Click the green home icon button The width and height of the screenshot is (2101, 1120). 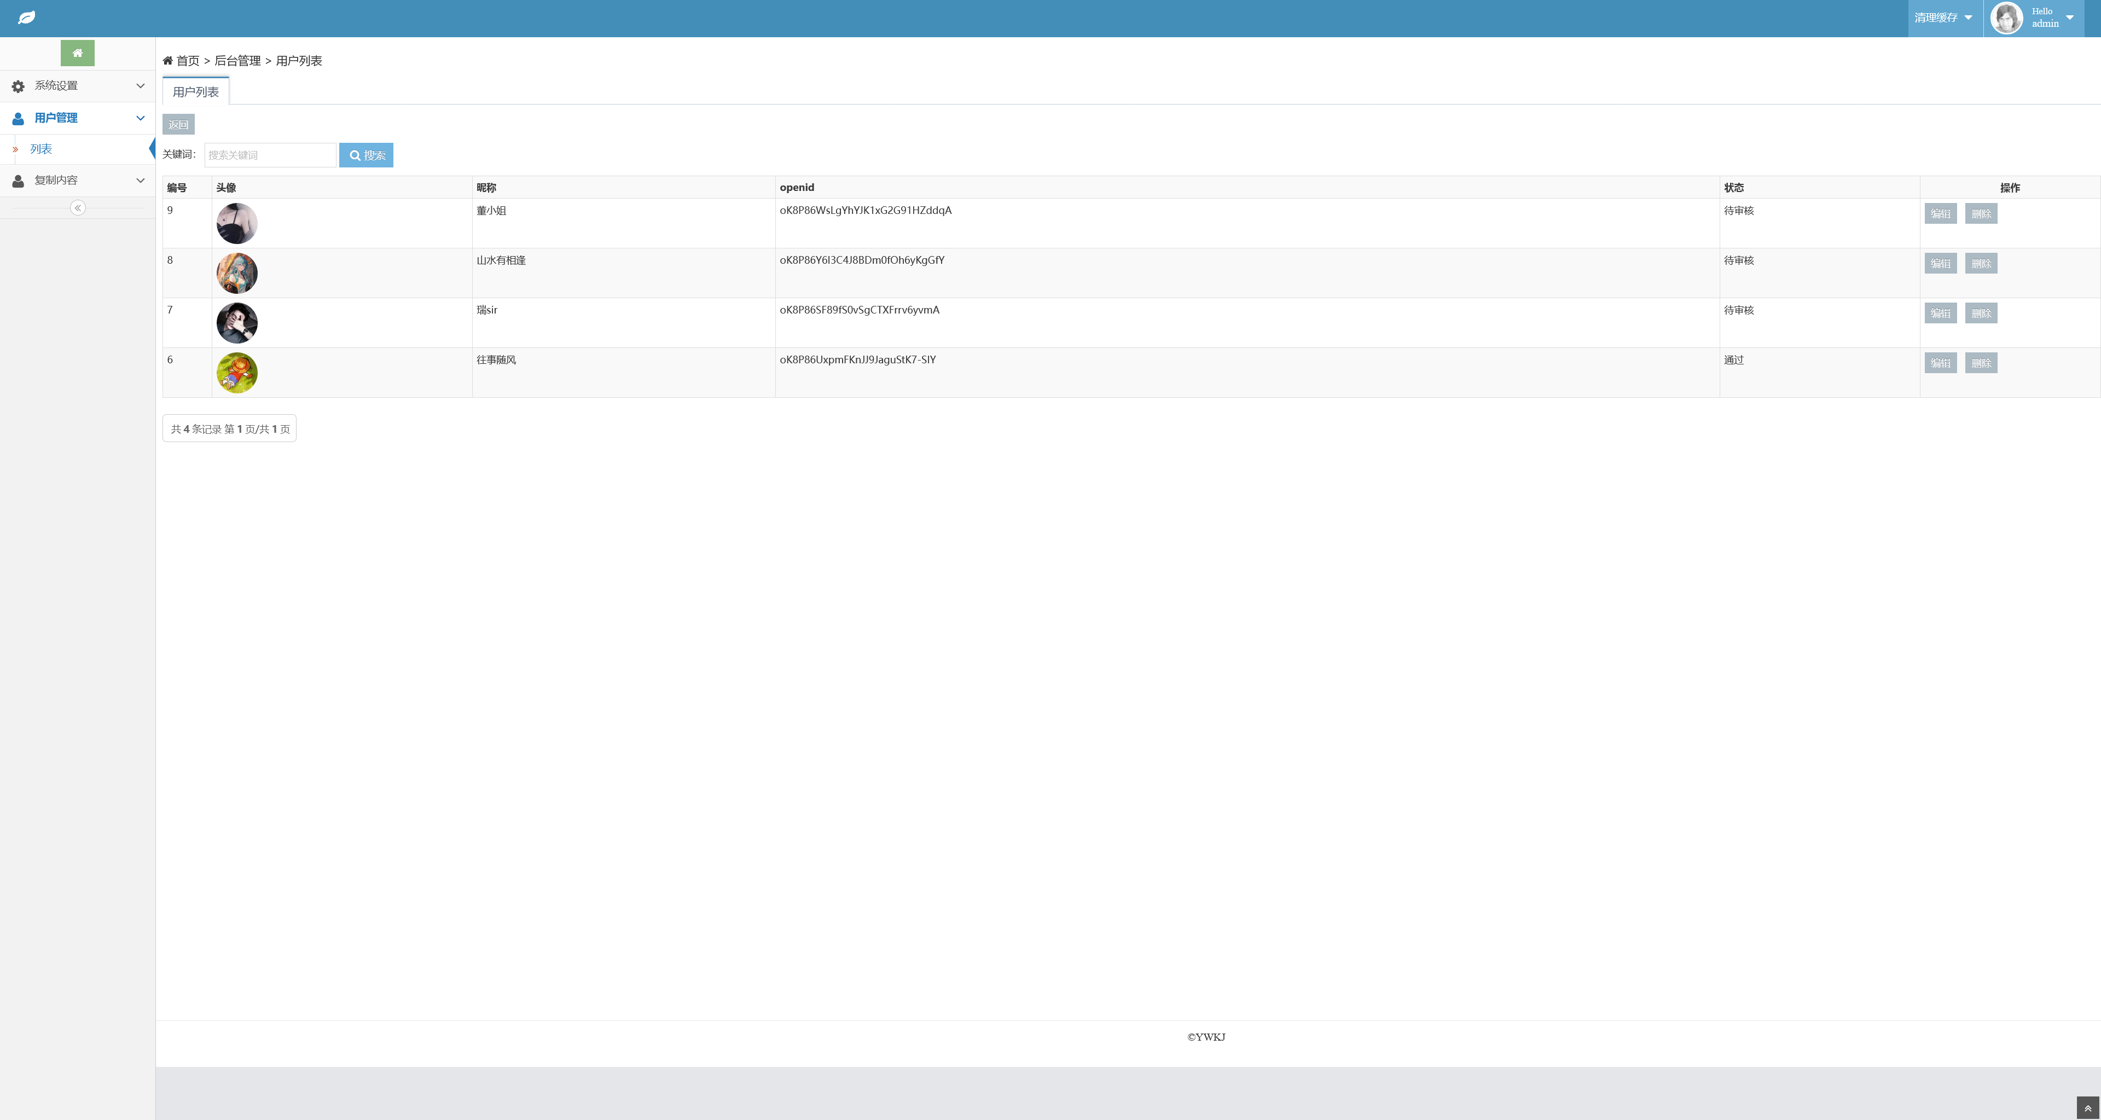coord(78,53)
